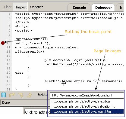Click the '</head>' code line

point(22,22)
